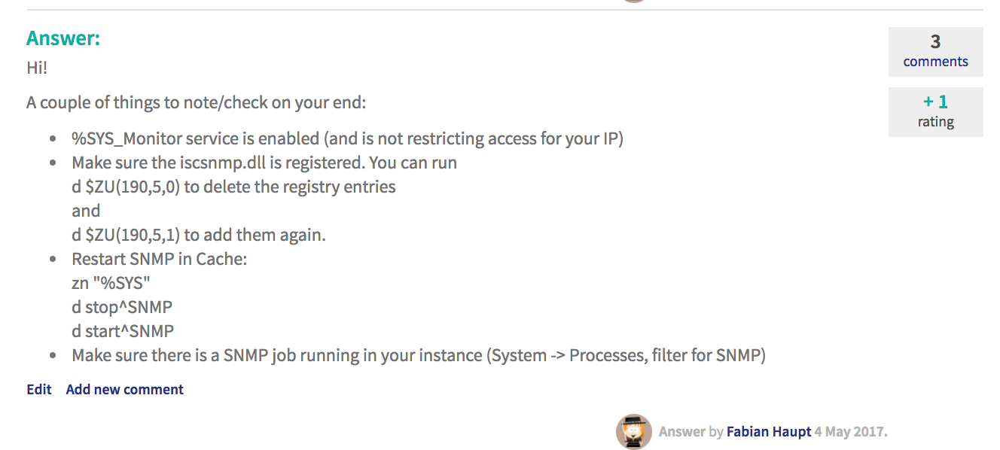The image size is (1000, 450).
Task: Click the iscsnmp.dll registered bullet line
Action: click(264, 163)
